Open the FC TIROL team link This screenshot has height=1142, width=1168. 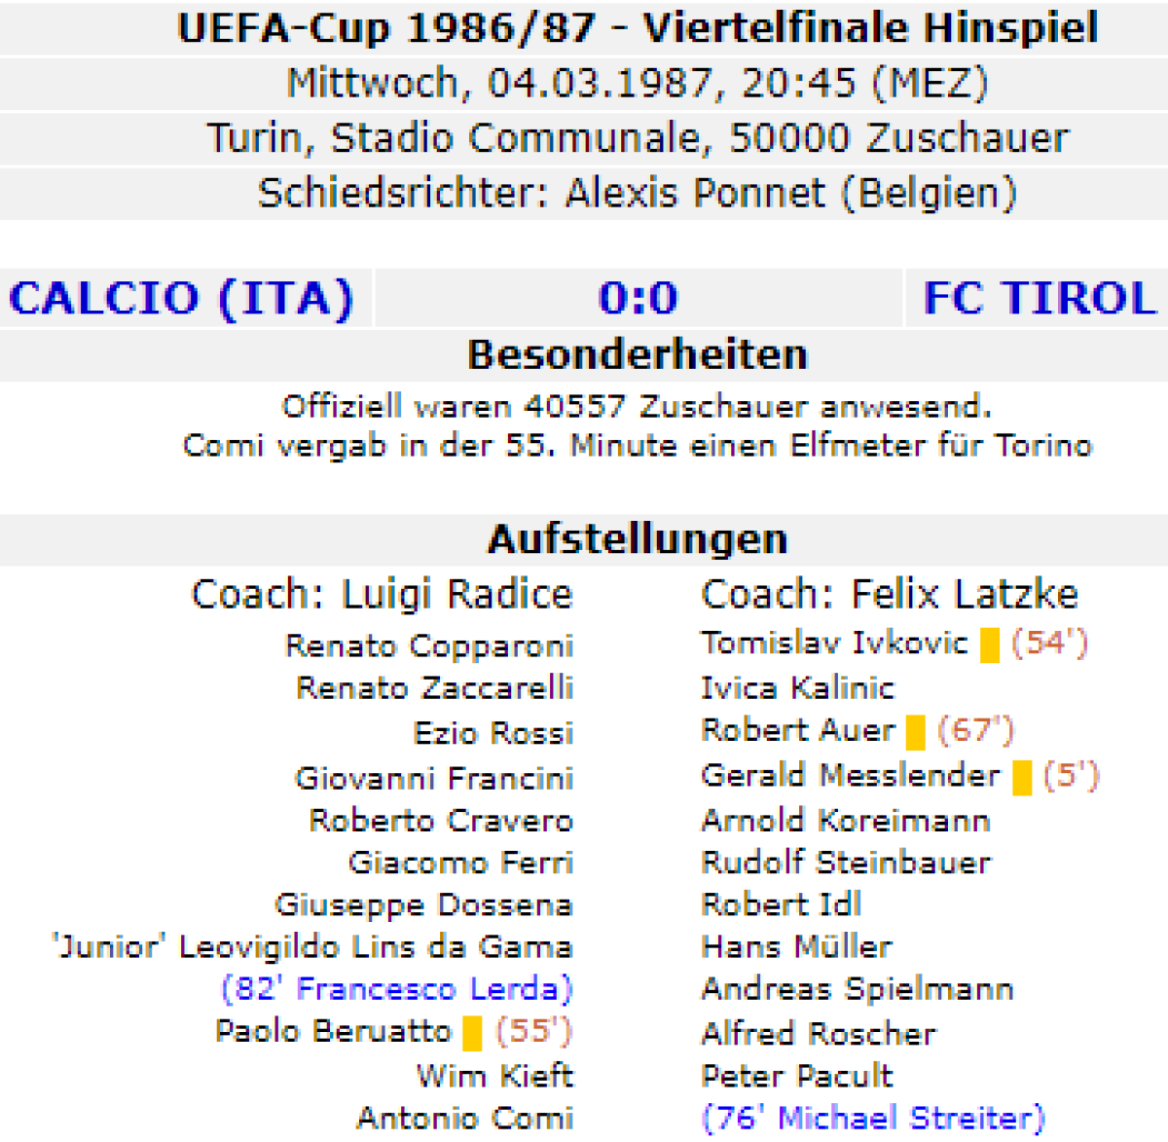pos(1040,298)
